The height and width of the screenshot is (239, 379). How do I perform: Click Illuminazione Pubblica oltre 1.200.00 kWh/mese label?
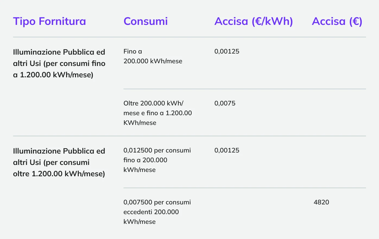[x=59, y=162]
